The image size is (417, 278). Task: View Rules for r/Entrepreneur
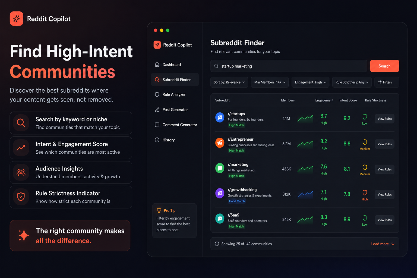[x=384, y=144]
